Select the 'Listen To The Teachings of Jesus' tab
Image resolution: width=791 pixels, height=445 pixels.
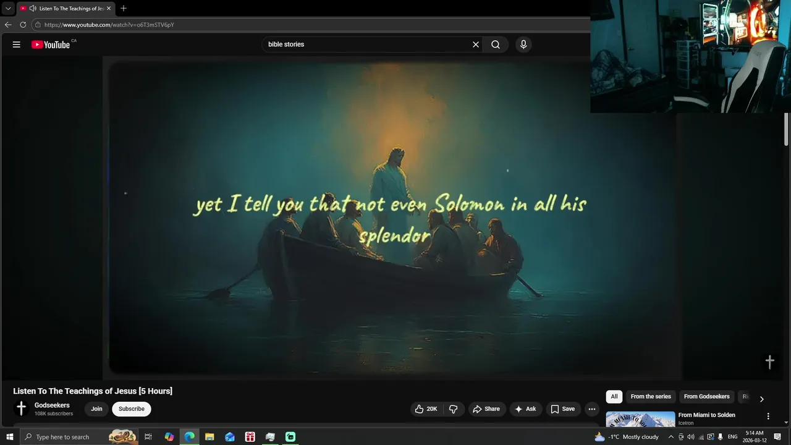[66, 9]
